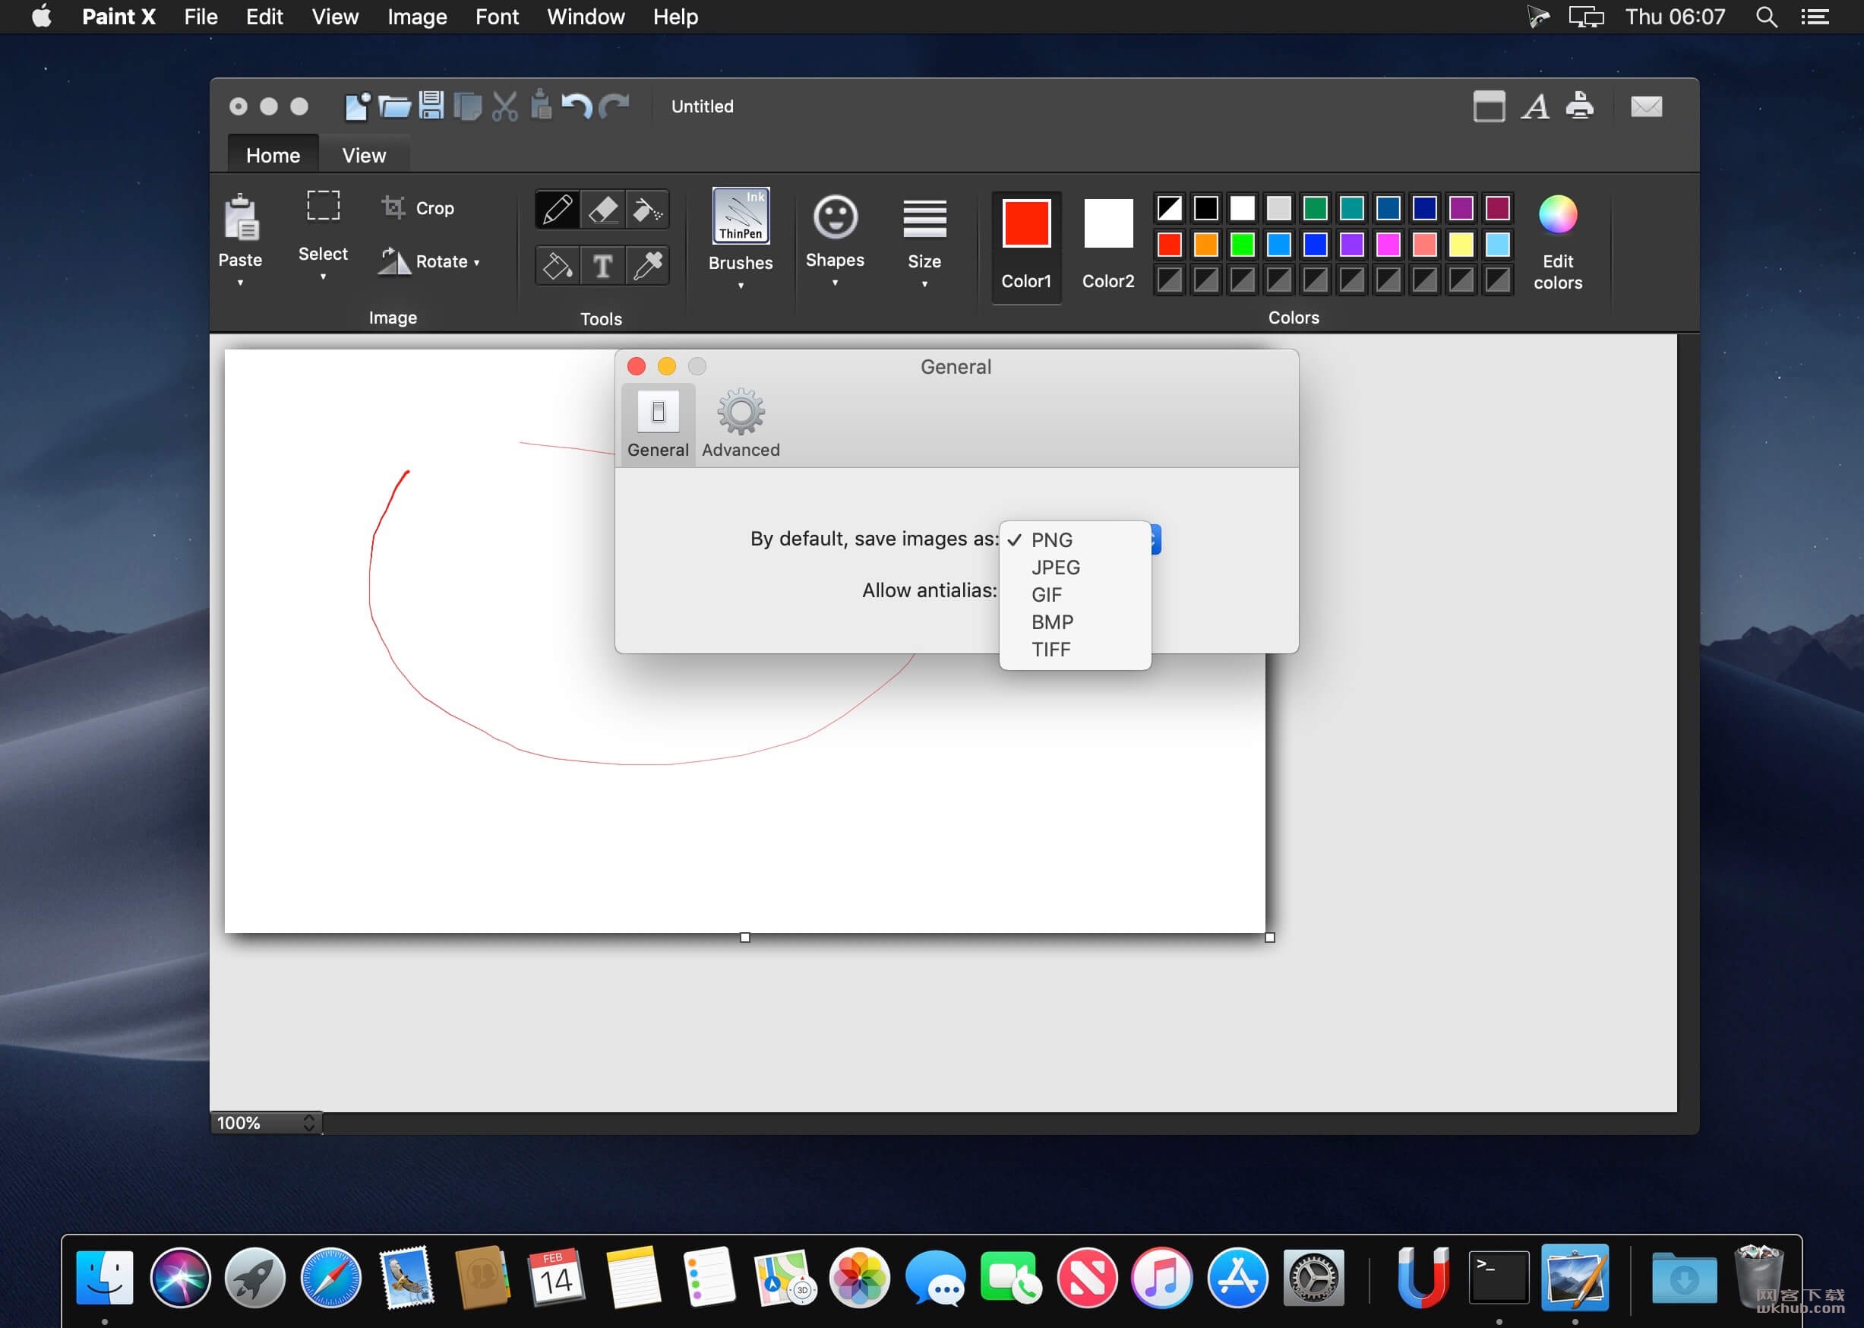Open the Image menu
1864x1328 pixels.
coord(417,17)
